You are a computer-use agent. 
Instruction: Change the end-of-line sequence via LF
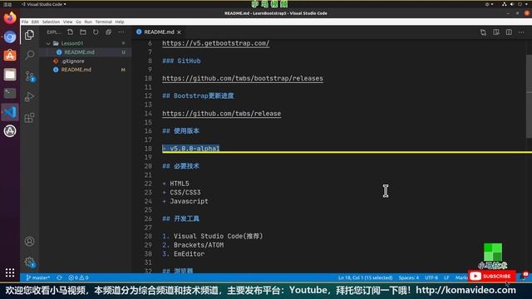447,277
